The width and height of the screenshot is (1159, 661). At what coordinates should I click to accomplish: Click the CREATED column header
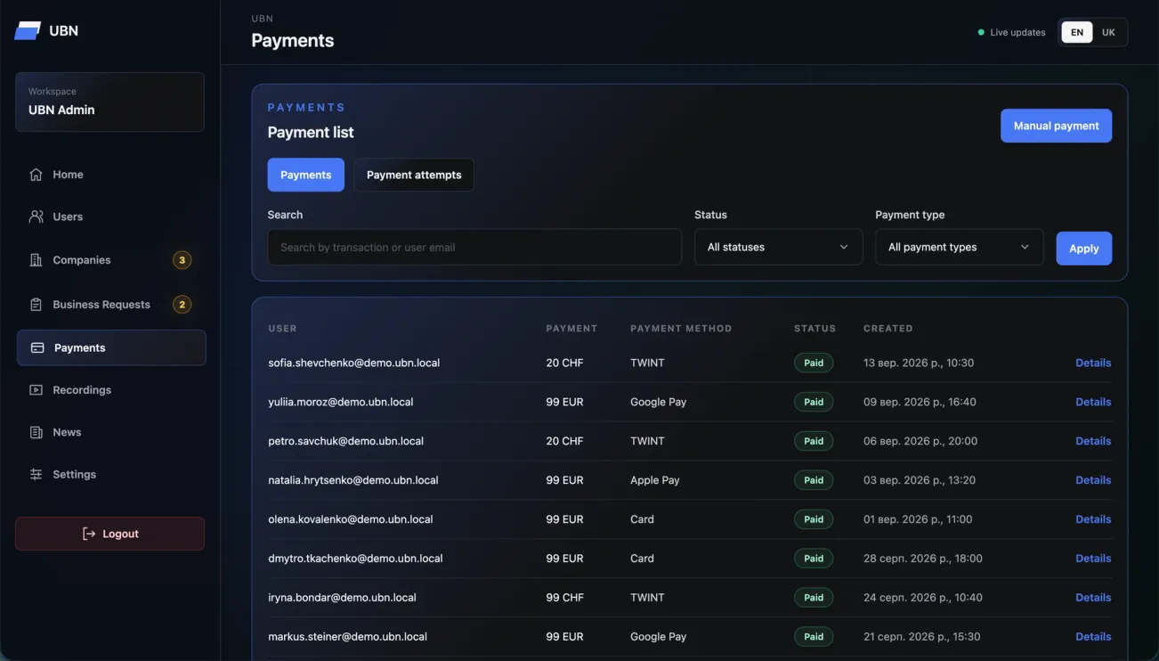(x=888, y=329)
